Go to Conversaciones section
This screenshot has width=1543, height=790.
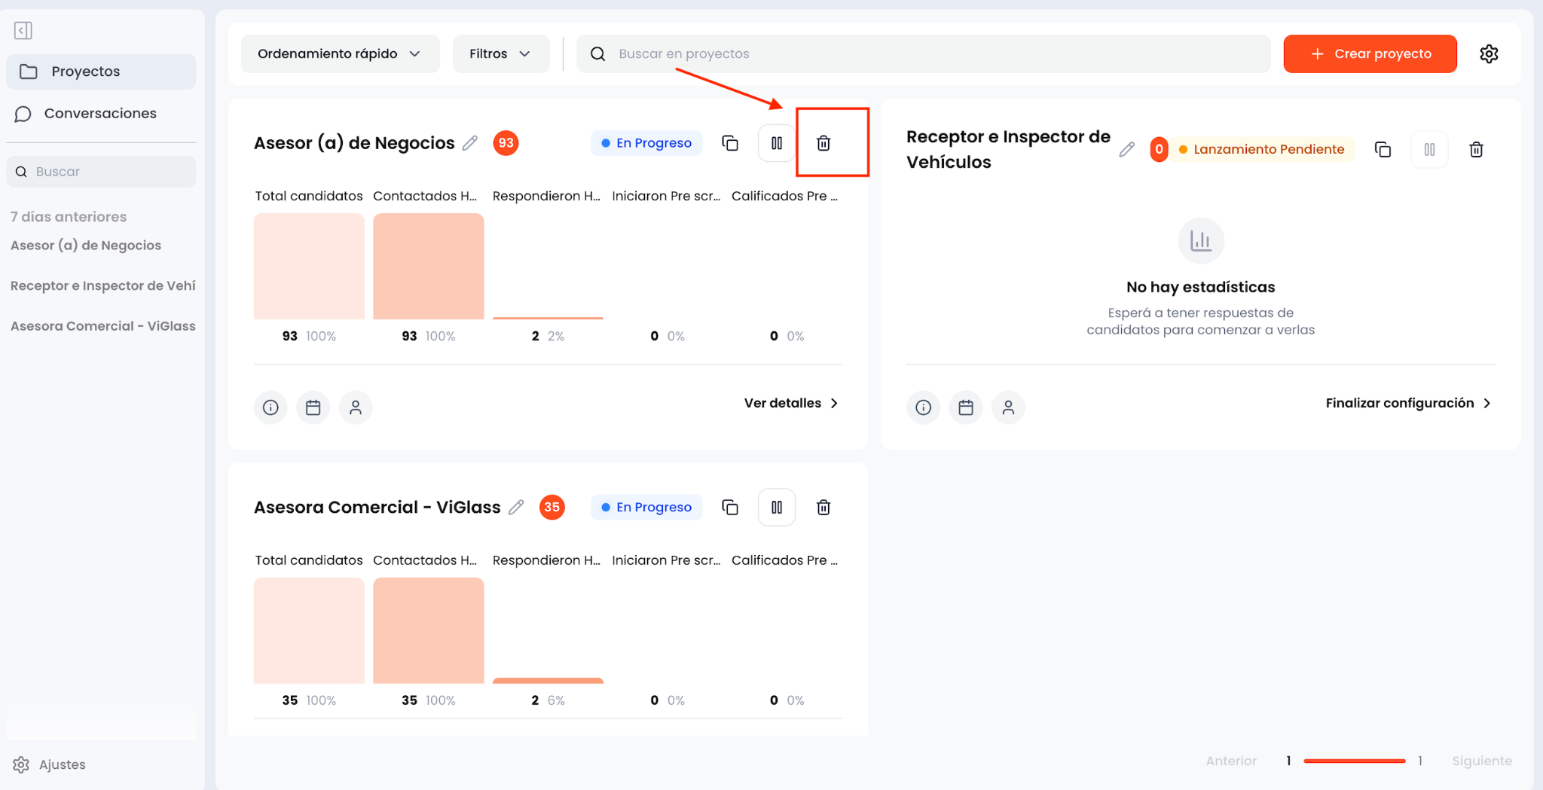[101, 114]
